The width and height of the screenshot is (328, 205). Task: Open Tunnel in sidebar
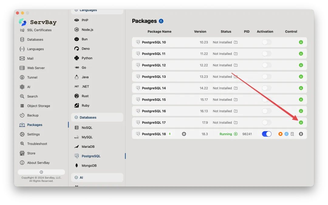[x=29, y=78]
